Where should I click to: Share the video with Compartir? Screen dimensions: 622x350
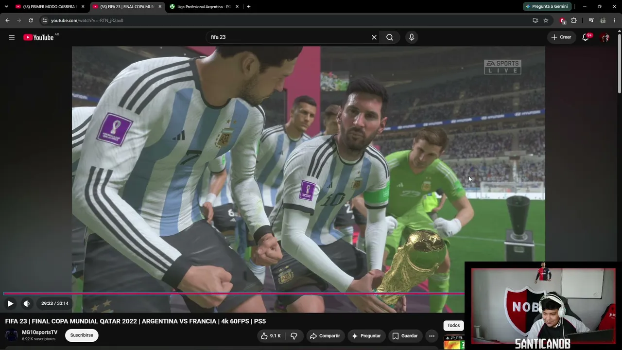(x=325, y=336)
